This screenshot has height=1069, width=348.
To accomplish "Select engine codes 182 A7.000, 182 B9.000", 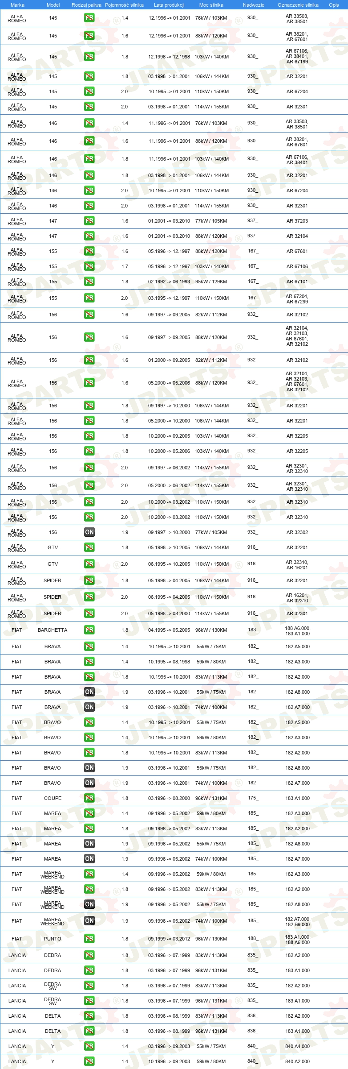I will pos(297,922).
